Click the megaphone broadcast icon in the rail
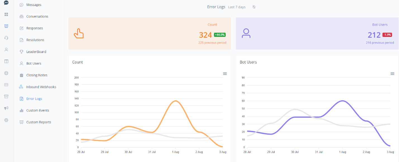Viewport: 399px width, 162px height. (6, 108)
